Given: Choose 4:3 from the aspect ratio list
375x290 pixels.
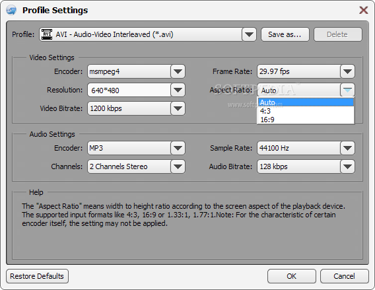Looking at the screenshot, I should tap(306, 111).
